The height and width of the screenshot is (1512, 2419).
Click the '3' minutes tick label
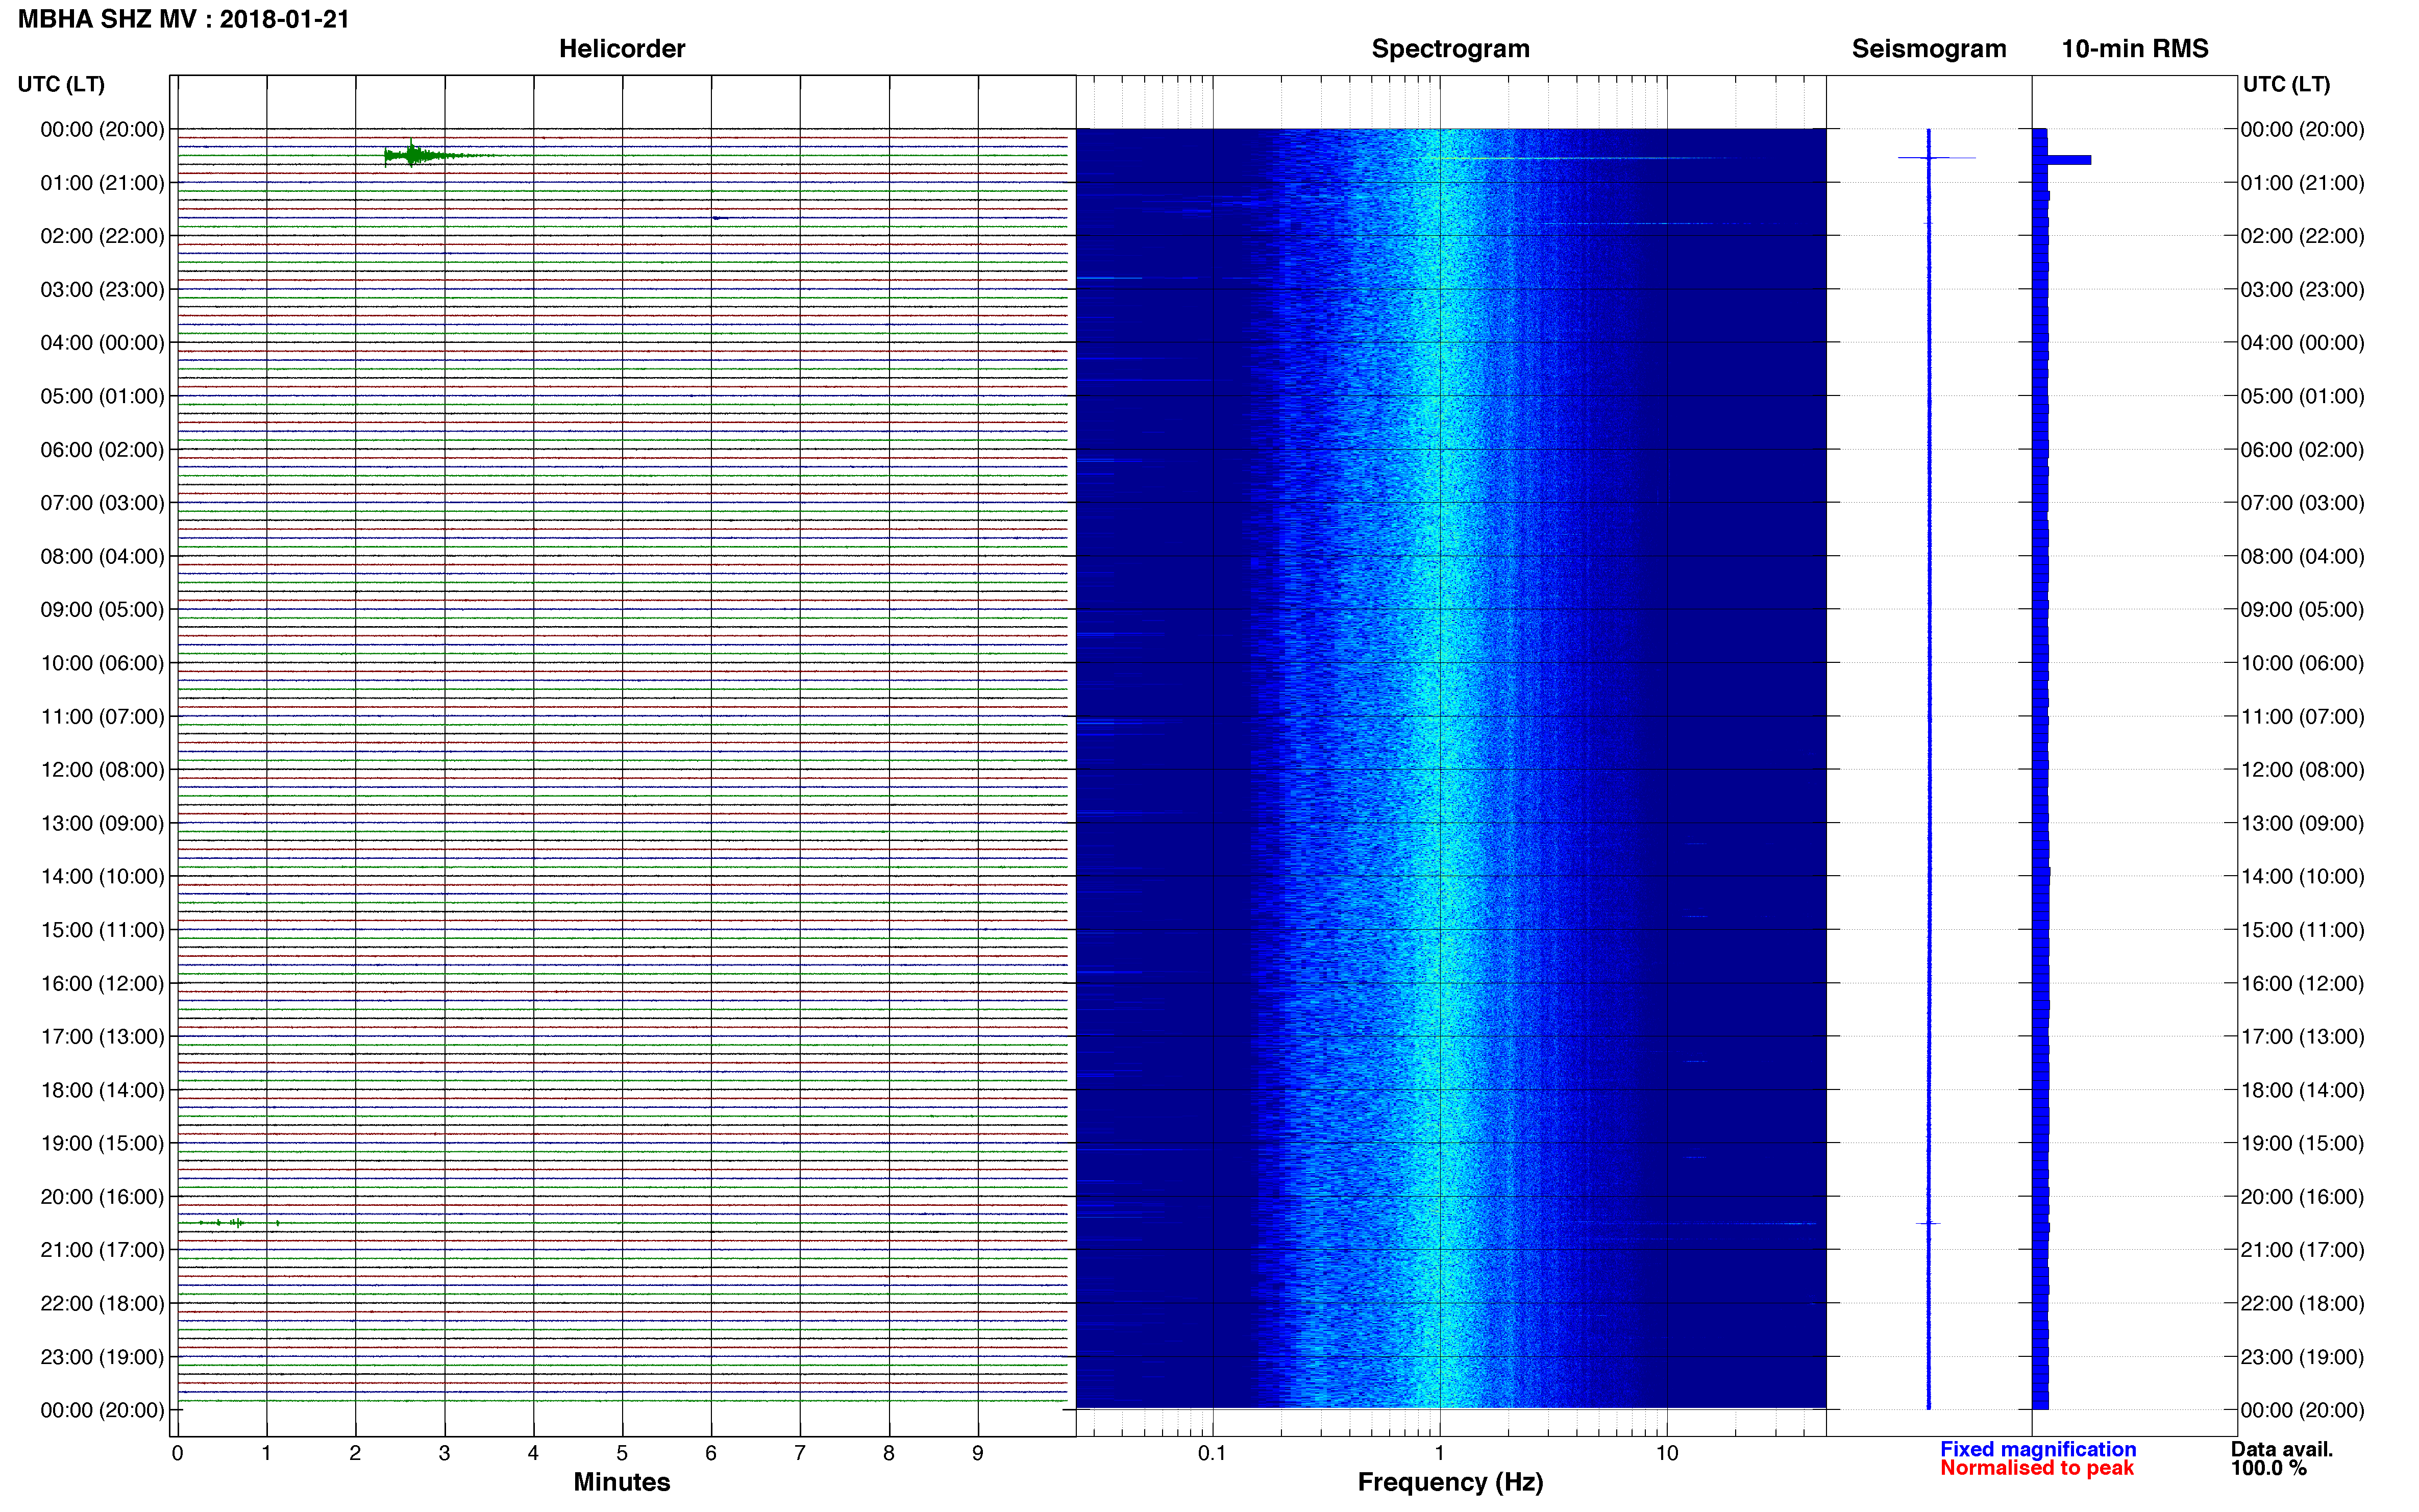tap(444, 1453)
